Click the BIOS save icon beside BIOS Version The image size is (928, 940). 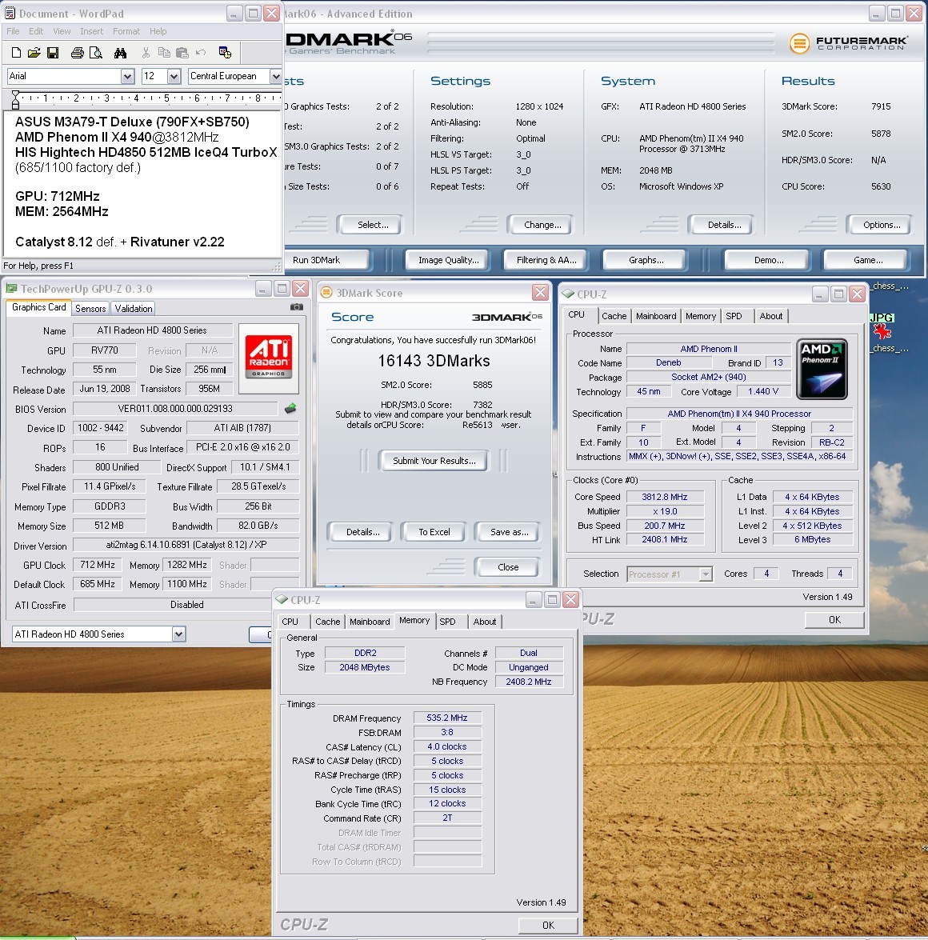[x=290, y=408]
